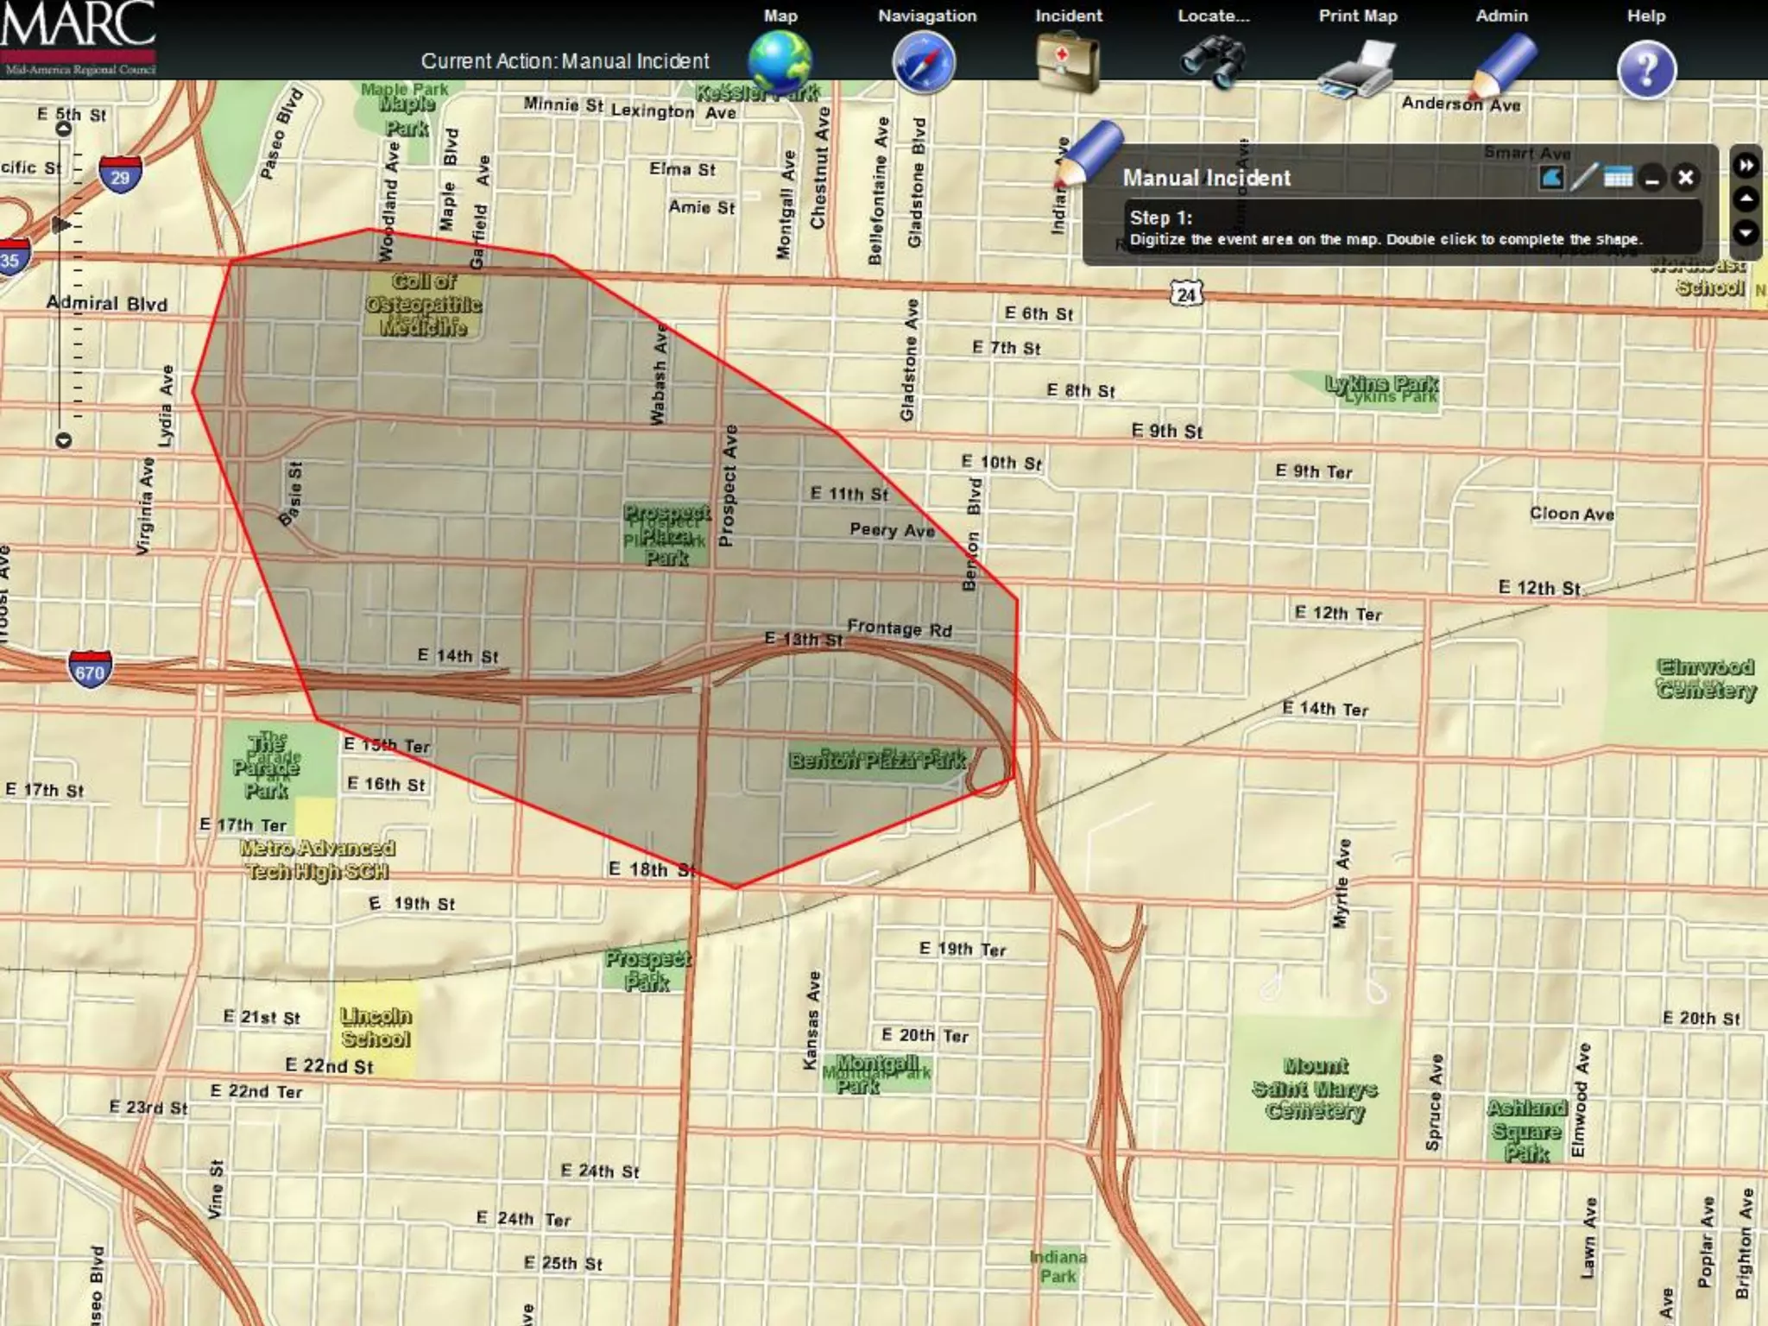Click the 'Anderson Ave' street label
Screen dimensions: 1768x1326
pyautogui.click(x=1461, y=104)
